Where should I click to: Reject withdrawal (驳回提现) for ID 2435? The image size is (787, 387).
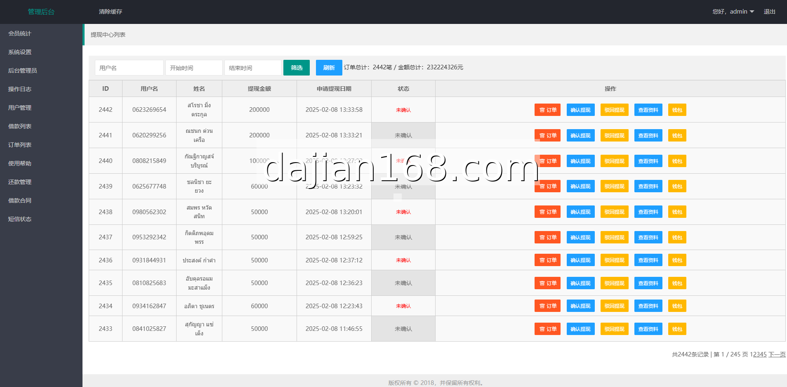pyautogui.click(x=614, y=283)
